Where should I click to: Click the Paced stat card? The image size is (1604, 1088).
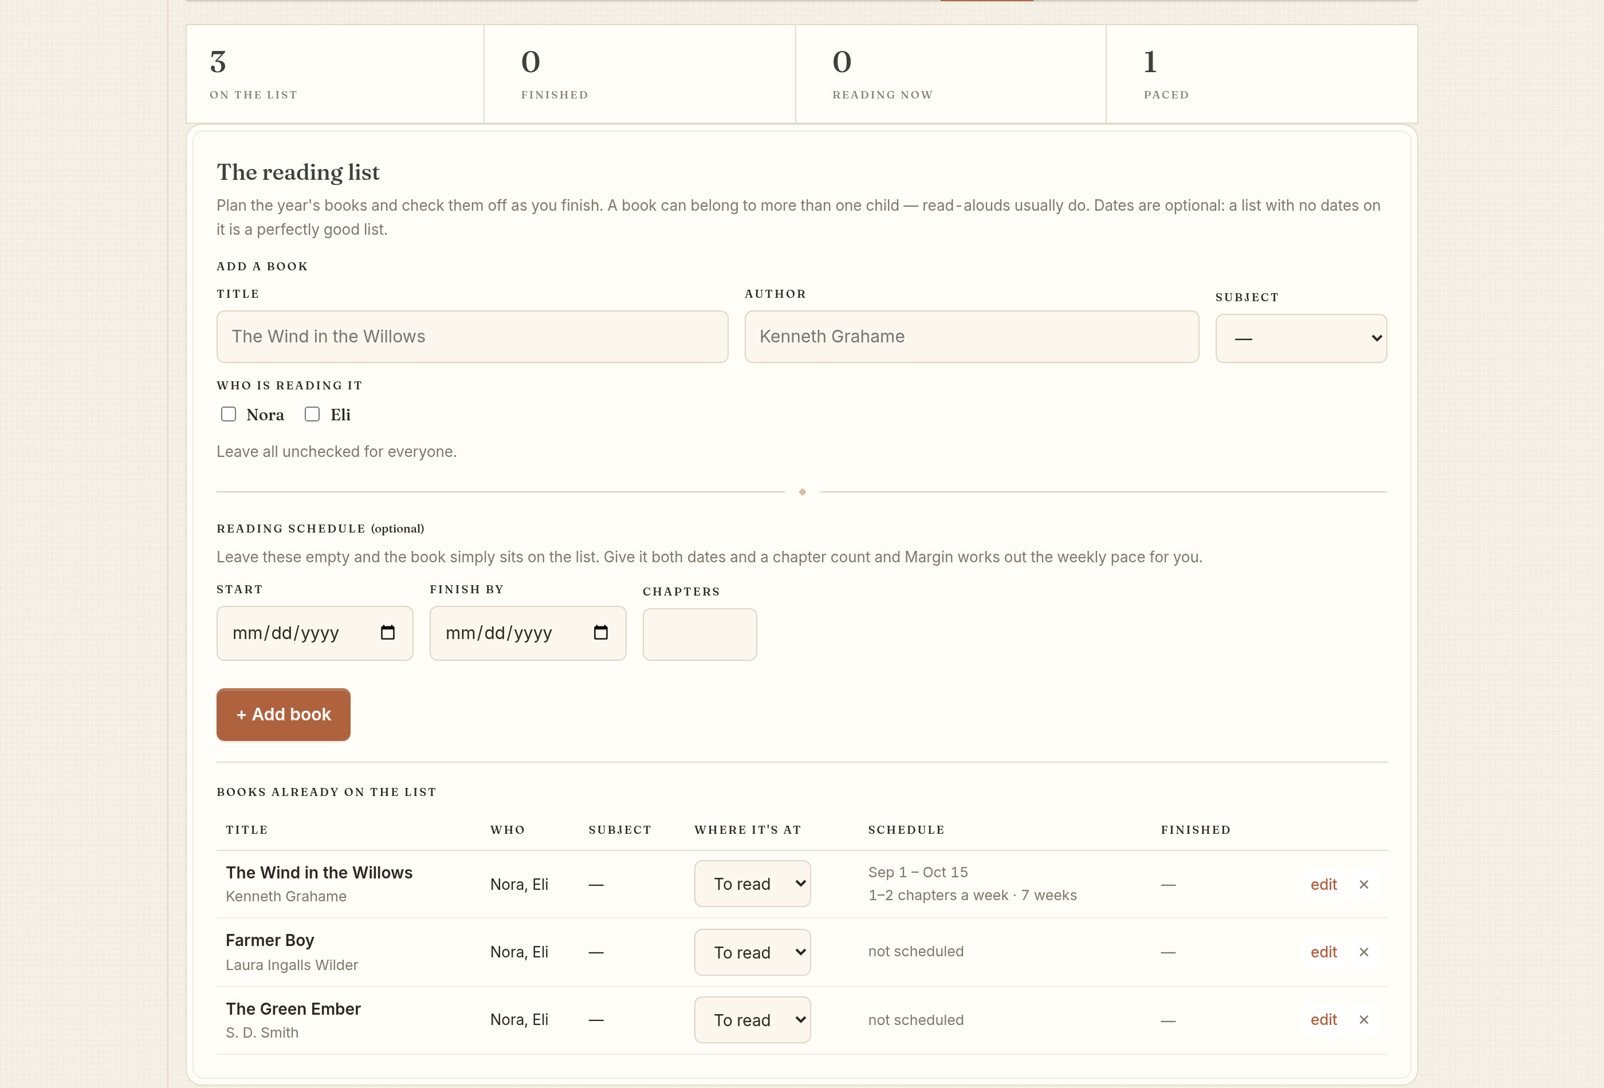tap(1263, 74)
